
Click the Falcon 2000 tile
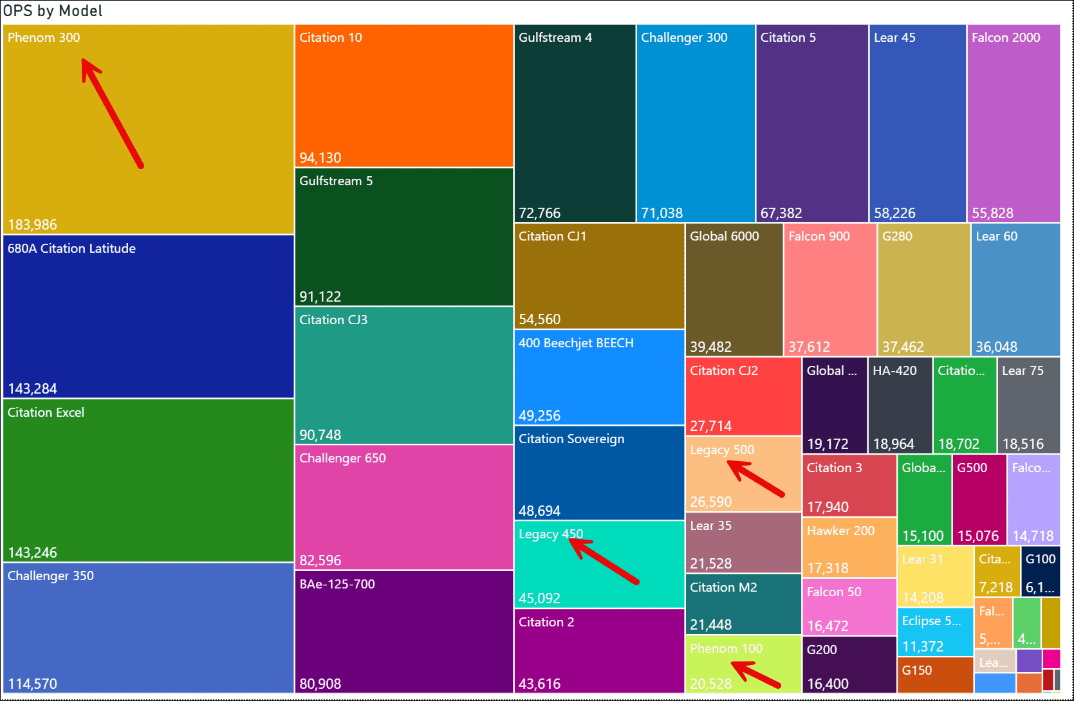click(1013, 123)
